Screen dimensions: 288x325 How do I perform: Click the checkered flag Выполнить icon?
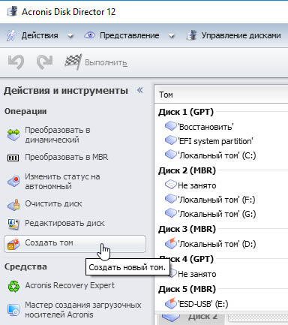coord(73,62)
